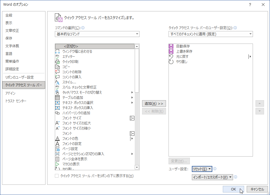Image resolution: width=270 pixels, height=195 pixels.
Task: Select the ページとセクション区切りの挿入 icon
Action: [57, 154]
